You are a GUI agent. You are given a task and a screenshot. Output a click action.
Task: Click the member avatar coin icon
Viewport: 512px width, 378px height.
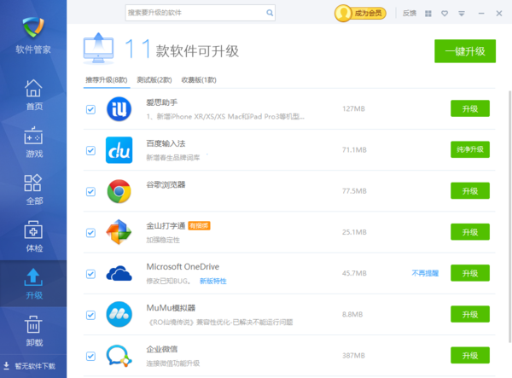(x=343, y=13)
